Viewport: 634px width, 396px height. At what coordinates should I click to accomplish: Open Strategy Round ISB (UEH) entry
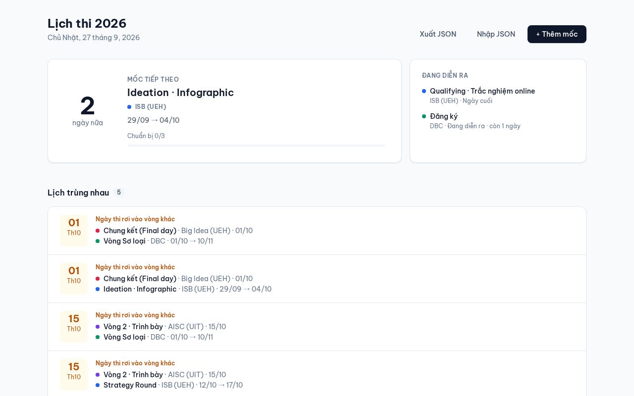[169, 385]
